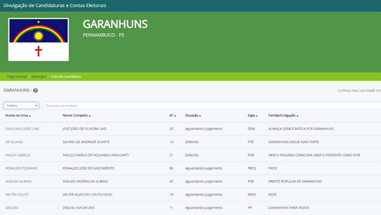Sort candidates by Nº column
Viewport: 381px width, 215px height.
click(x=172, y=115)
